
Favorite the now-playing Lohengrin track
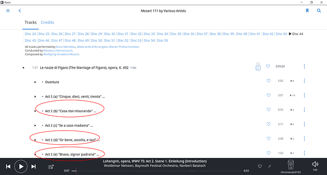click(260, 166)
